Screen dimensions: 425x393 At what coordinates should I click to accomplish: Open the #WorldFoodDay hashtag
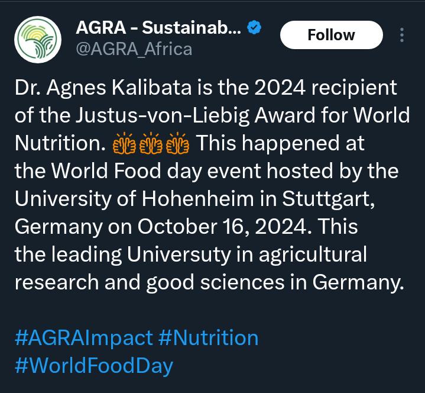[93, 365]
